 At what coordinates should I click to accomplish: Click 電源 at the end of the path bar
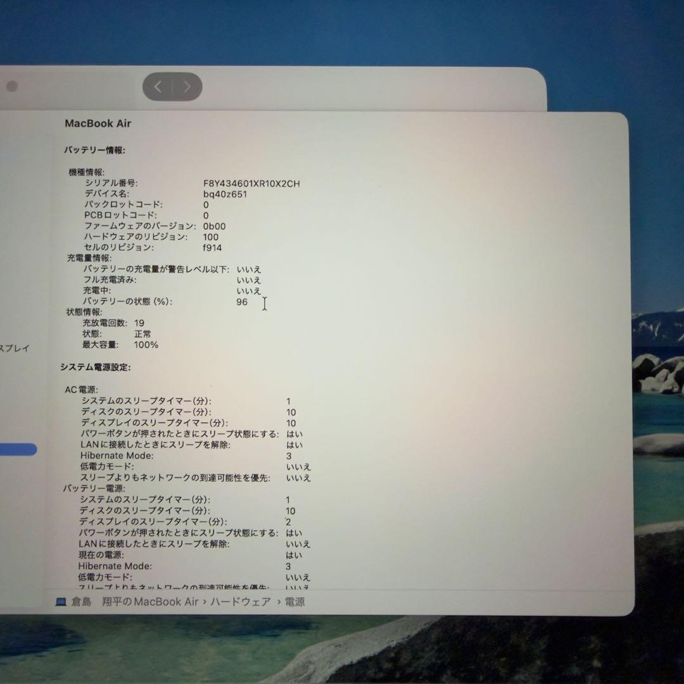[x=295, y=602]
